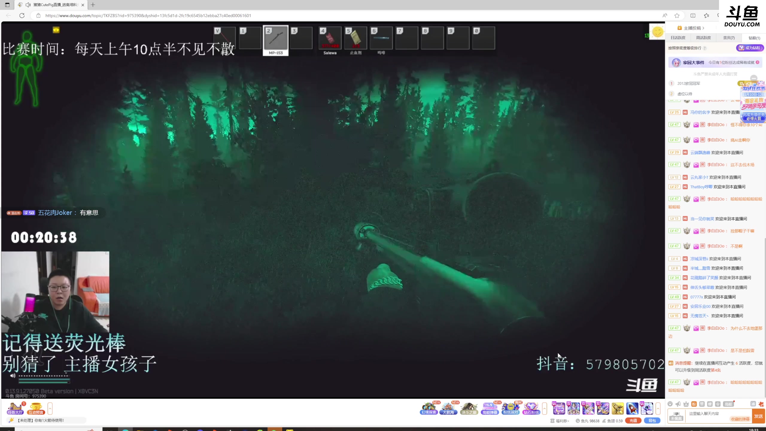Click the video volume speaker control
766x431 pixels.
point(12,376)
